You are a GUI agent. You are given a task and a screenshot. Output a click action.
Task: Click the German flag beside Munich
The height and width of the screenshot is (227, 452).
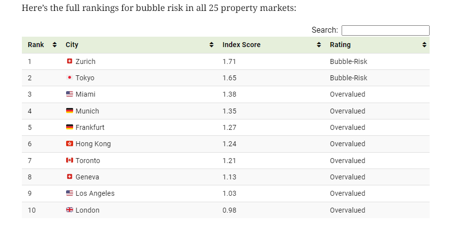coord(70,111)
